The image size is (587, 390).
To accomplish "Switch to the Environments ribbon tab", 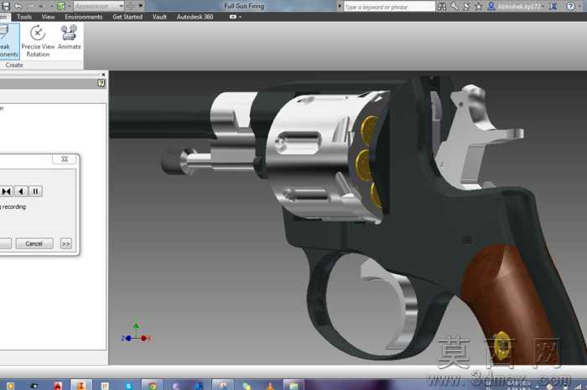I will 84,17.
